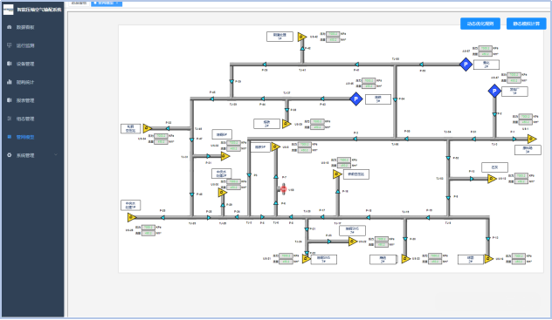Click flow value field beside 石灰 node

coord(521,181)
